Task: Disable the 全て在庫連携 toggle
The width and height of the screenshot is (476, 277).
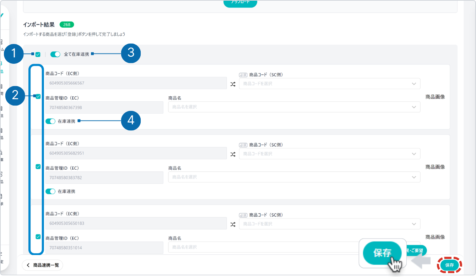Action: [x=55, y=55]
